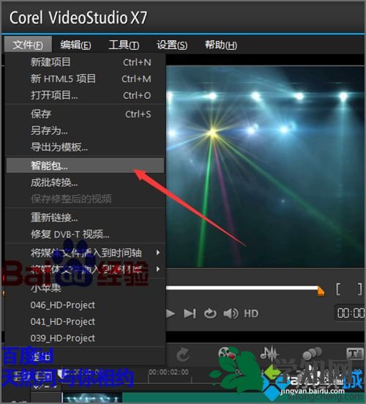
Task: Click the orange scrubber handle on preview bar
Action: (x=321, y=291)
